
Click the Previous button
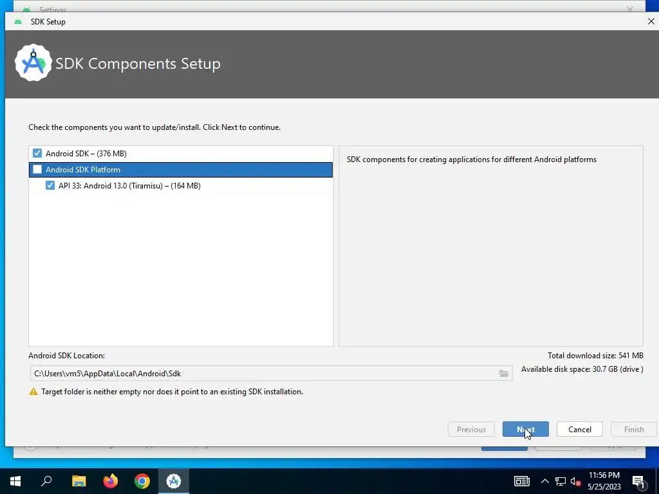point(471,429)
